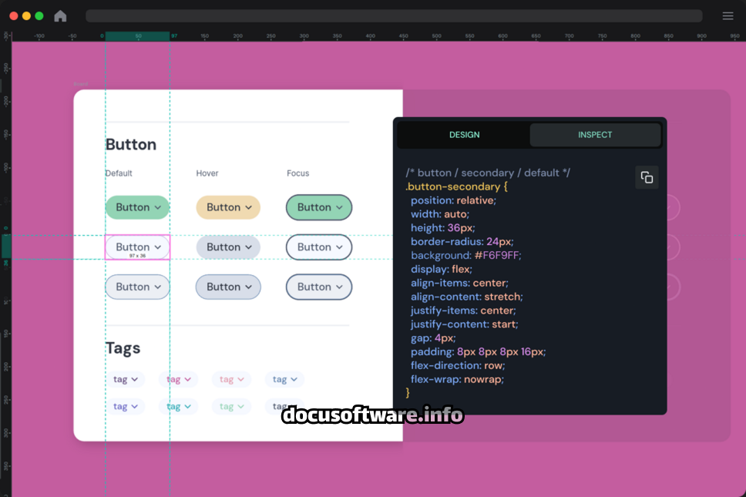This screenshot has width=746, height=497.
Task: Click the "align-content: stretch;" line
Action: click(x=467, y=297)
